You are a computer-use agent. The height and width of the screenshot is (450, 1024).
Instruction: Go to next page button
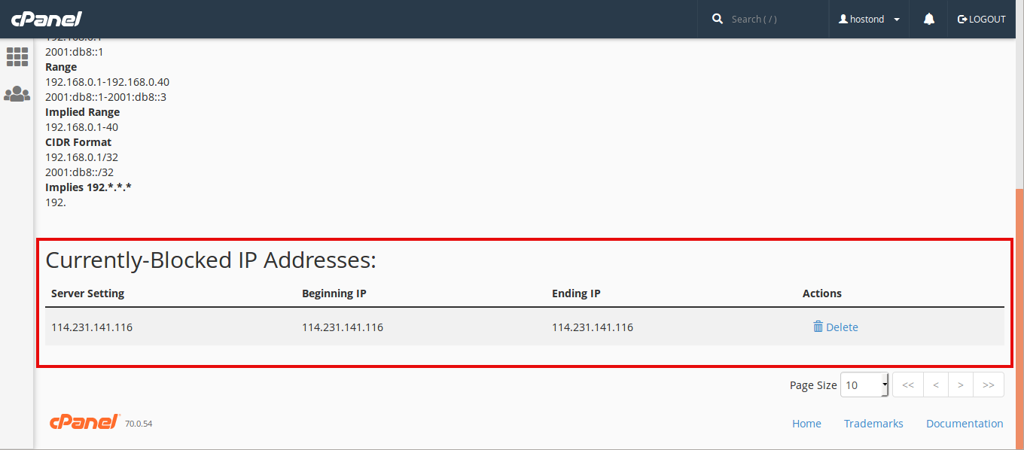coord(961,385)
